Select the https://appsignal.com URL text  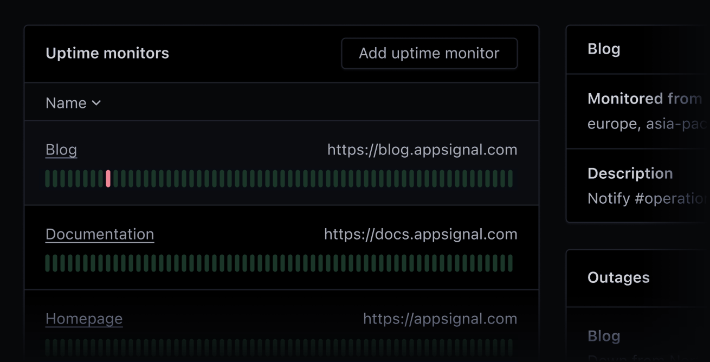440,319
